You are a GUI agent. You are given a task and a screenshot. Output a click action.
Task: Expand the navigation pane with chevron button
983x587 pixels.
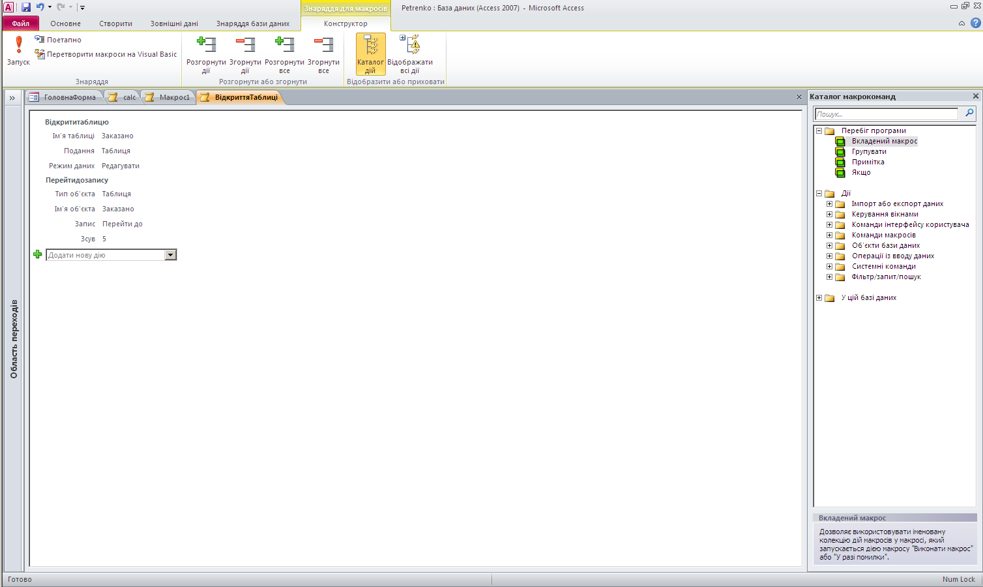tap(12, 98)
